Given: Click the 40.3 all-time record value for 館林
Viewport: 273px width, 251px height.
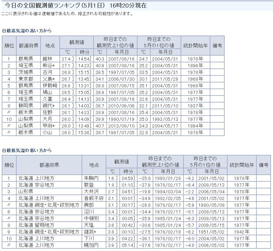Looking at the screenshot, I should pyautogui.click(x=100, y=59).
